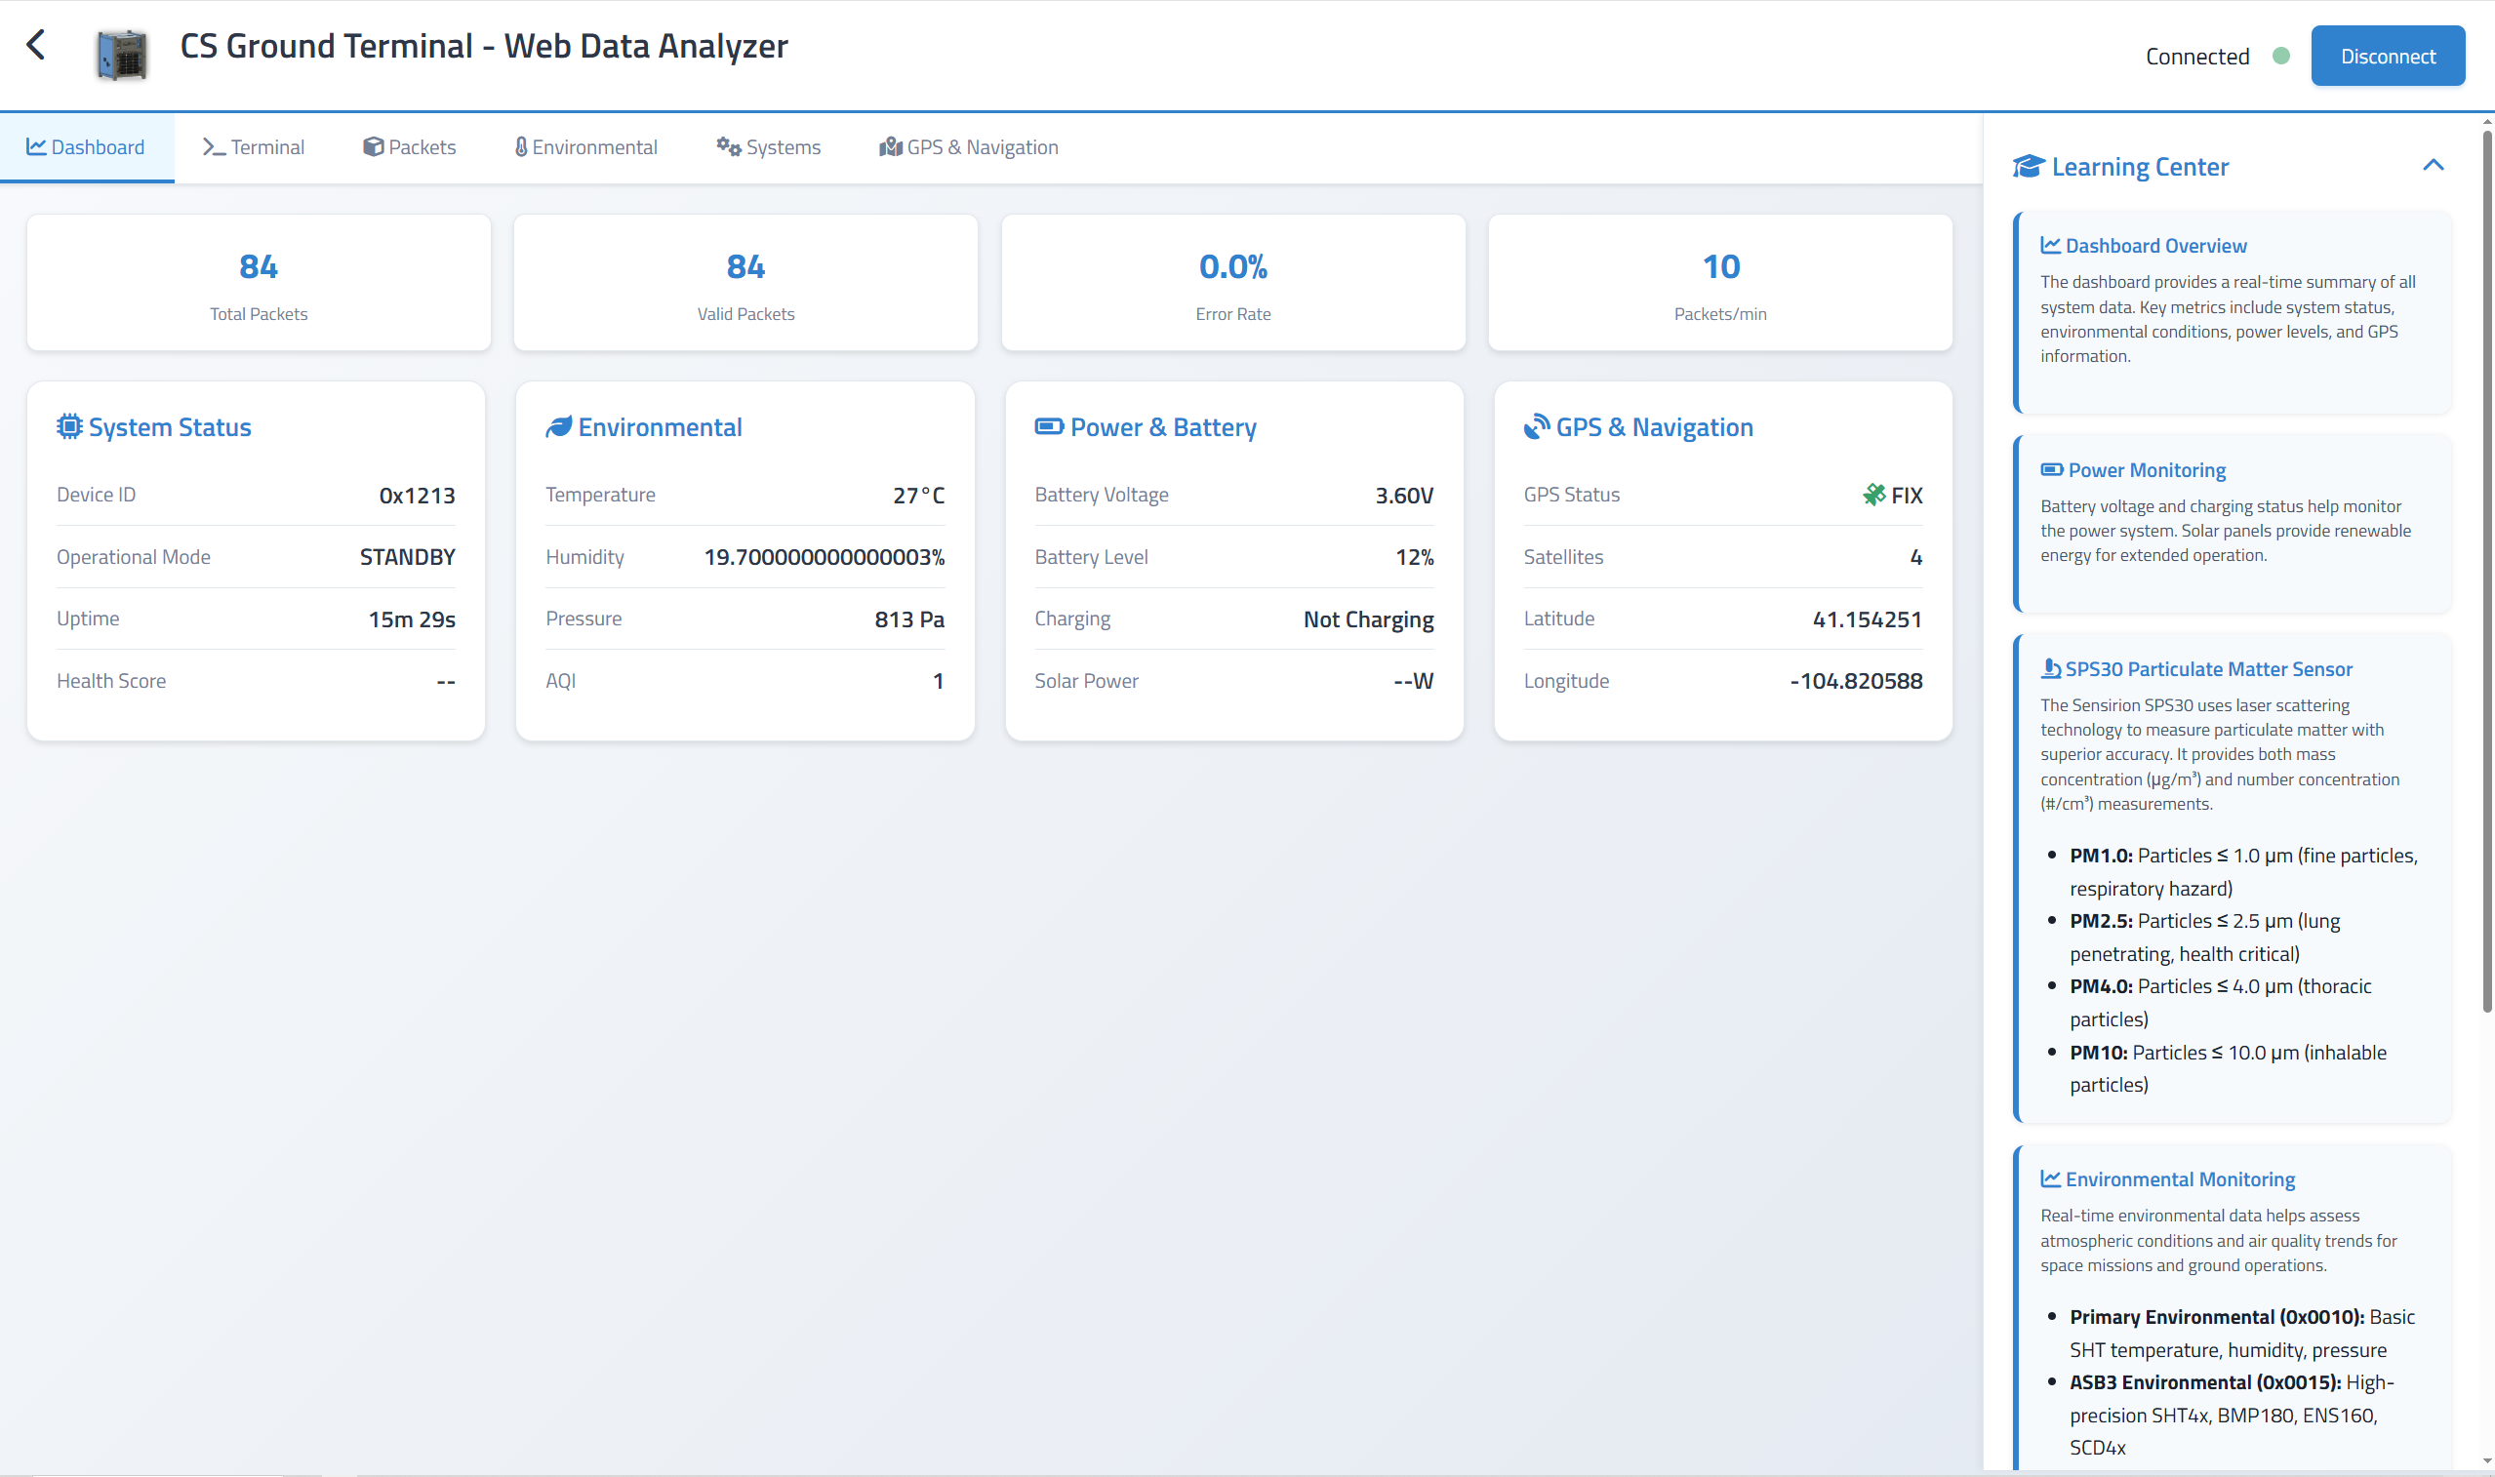Click the Power & Battery battery icon

(1048, 426)
